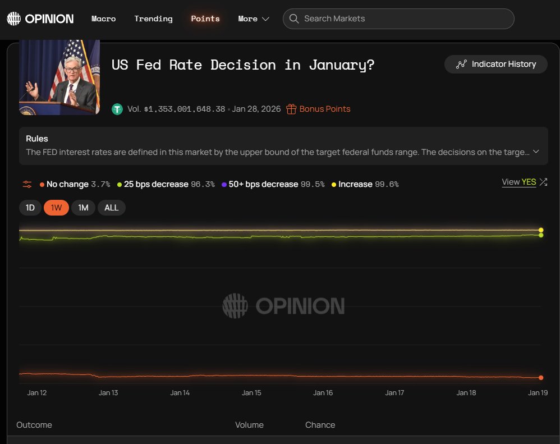Viewport: 560px width, 444px height.
Task: Select the 1M time range
Action: click(83, 208)
